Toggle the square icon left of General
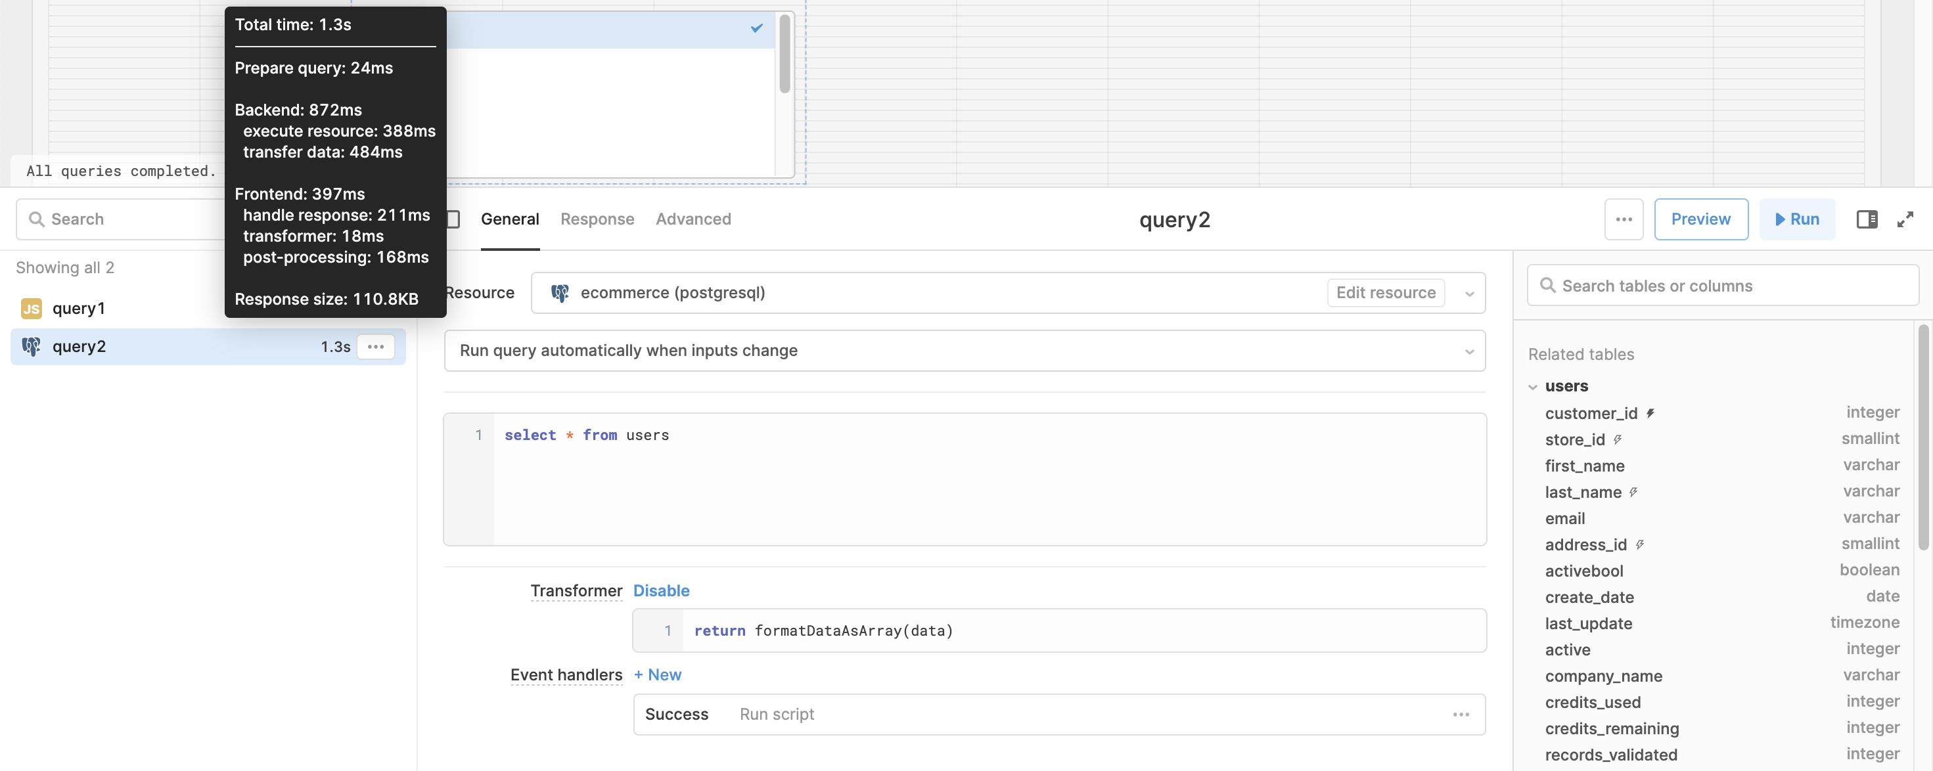 click(453, 219)
